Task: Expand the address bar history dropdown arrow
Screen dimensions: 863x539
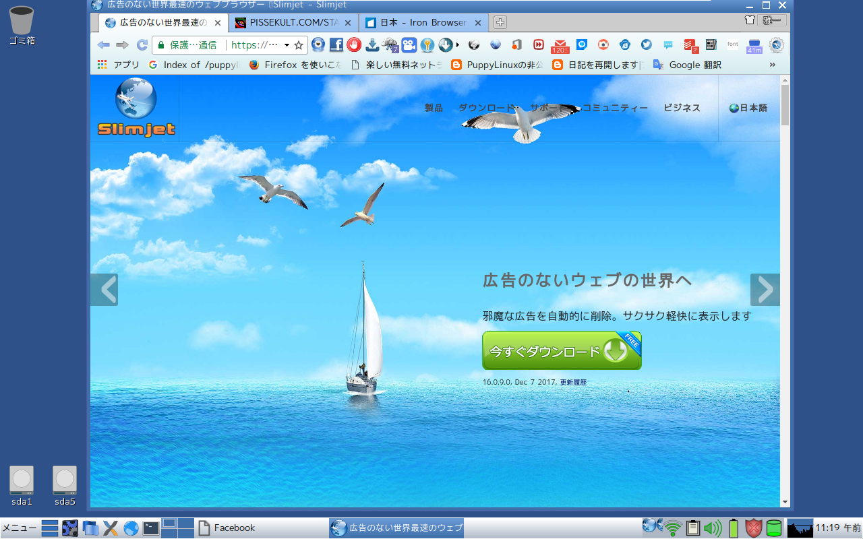Action: coord(287,45)
